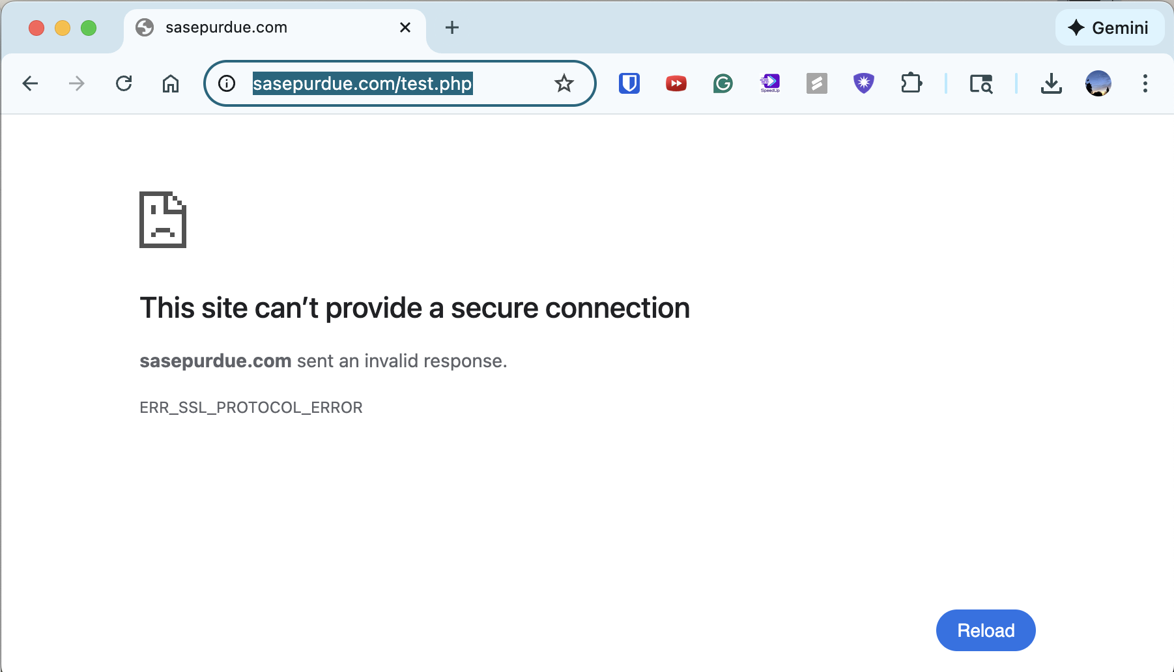
Task: Open the Gemini button
Action: point(1110,27)
